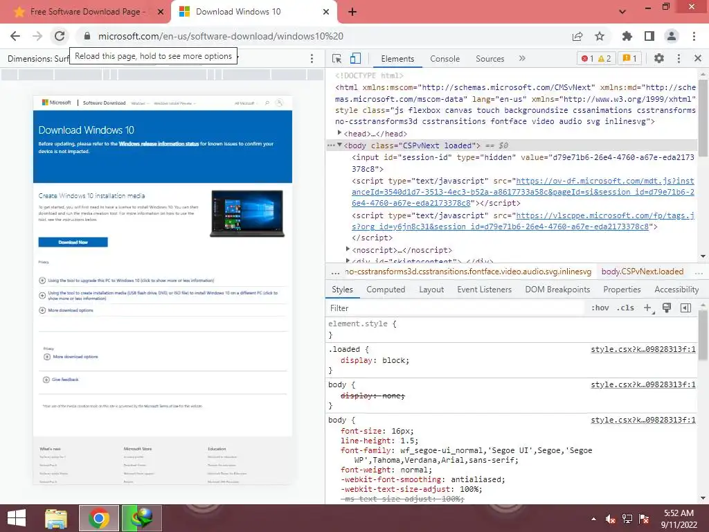This screenshot has height=532, width=709.
Task: Reload the current page
Action: click(60, 36)
